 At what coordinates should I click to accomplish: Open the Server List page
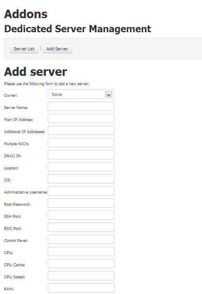(24, 49)
